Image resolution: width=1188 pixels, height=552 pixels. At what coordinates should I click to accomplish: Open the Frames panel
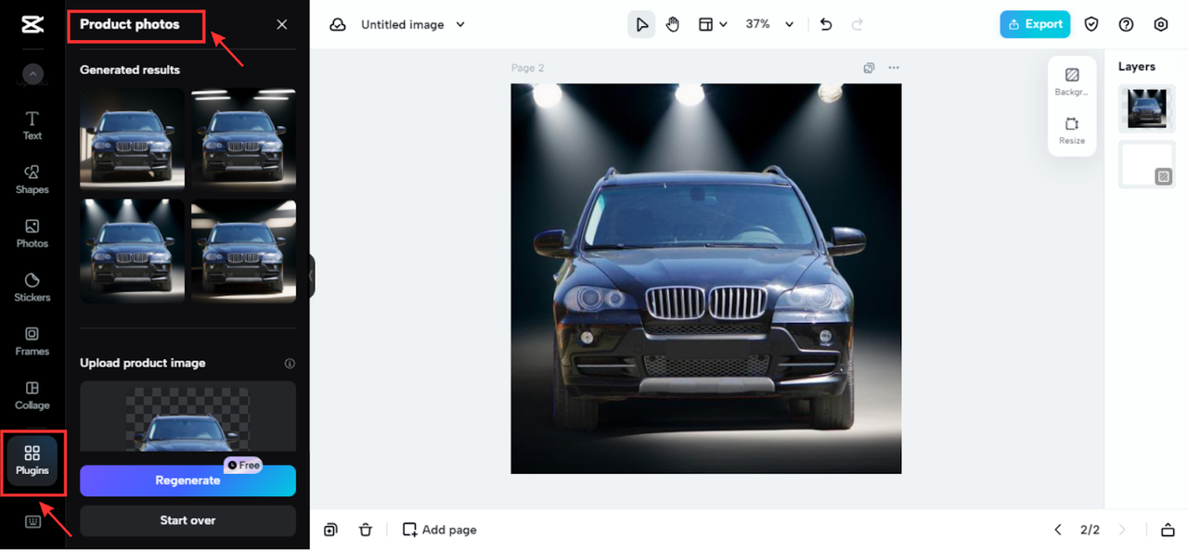coord(32,341)
